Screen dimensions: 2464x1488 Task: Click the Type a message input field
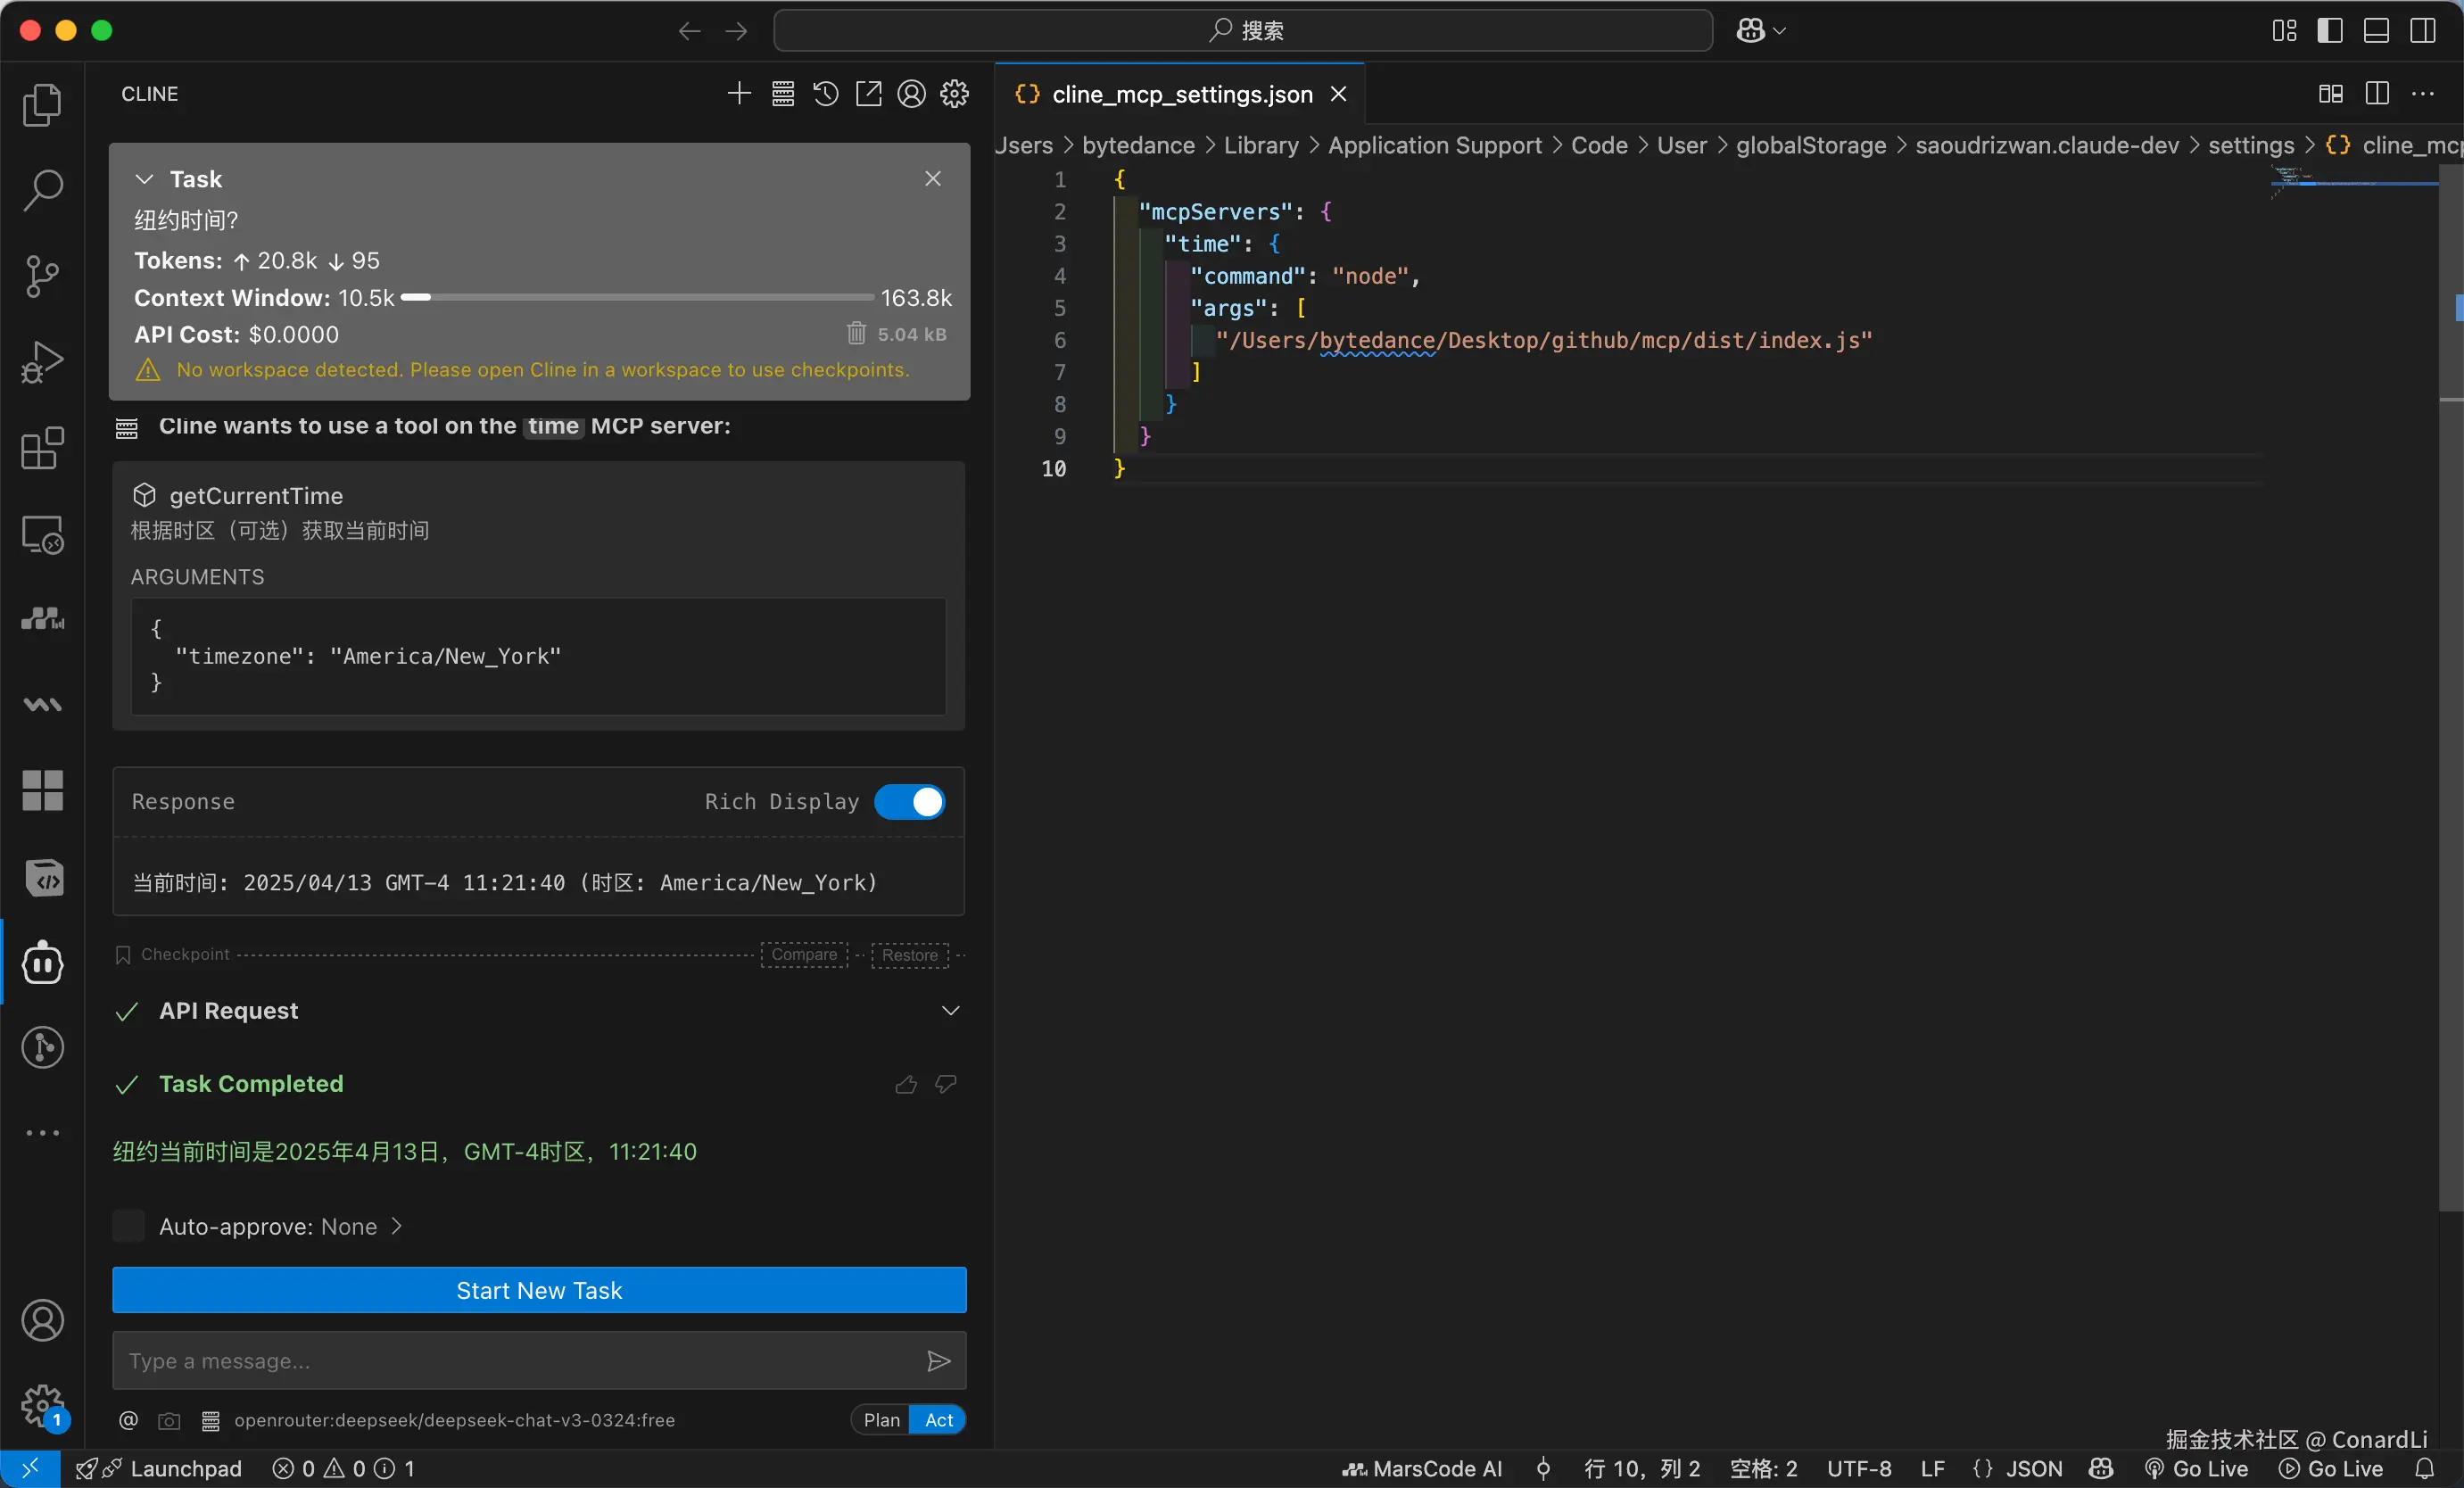pos(515,1360)
